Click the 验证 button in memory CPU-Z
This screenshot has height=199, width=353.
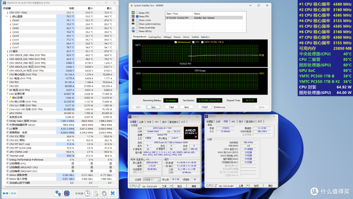point(256,186)
